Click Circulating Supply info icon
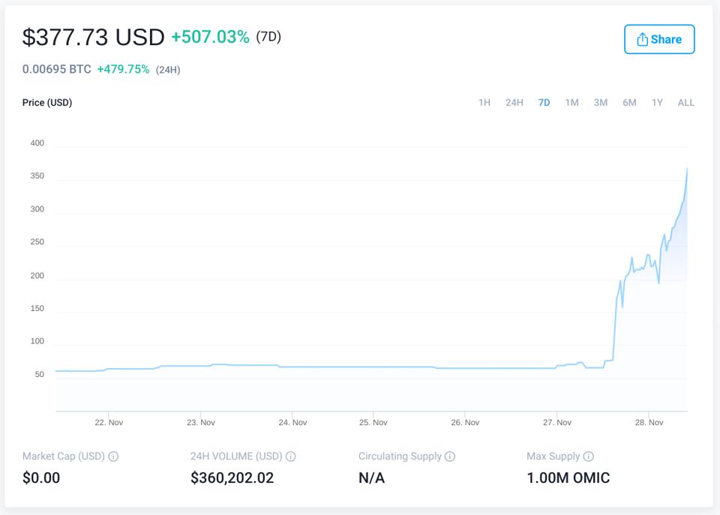The image size is (720, 515). point(450,457)
